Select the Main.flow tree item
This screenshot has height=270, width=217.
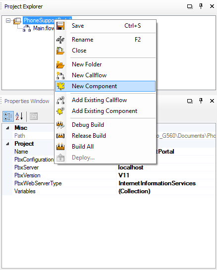click(44, 28)
